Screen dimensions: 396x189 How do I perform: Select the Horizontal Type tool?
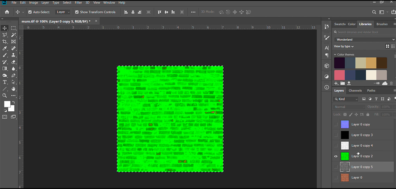(5, 82)
